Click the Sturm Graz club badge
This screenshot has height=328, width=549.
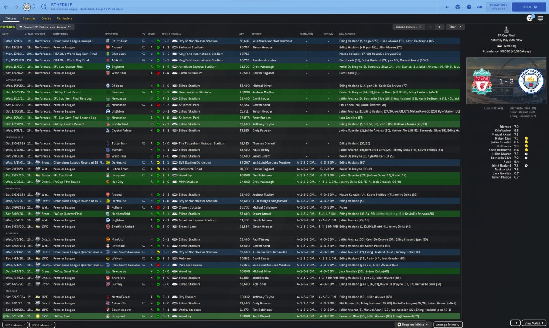[108, 41]
